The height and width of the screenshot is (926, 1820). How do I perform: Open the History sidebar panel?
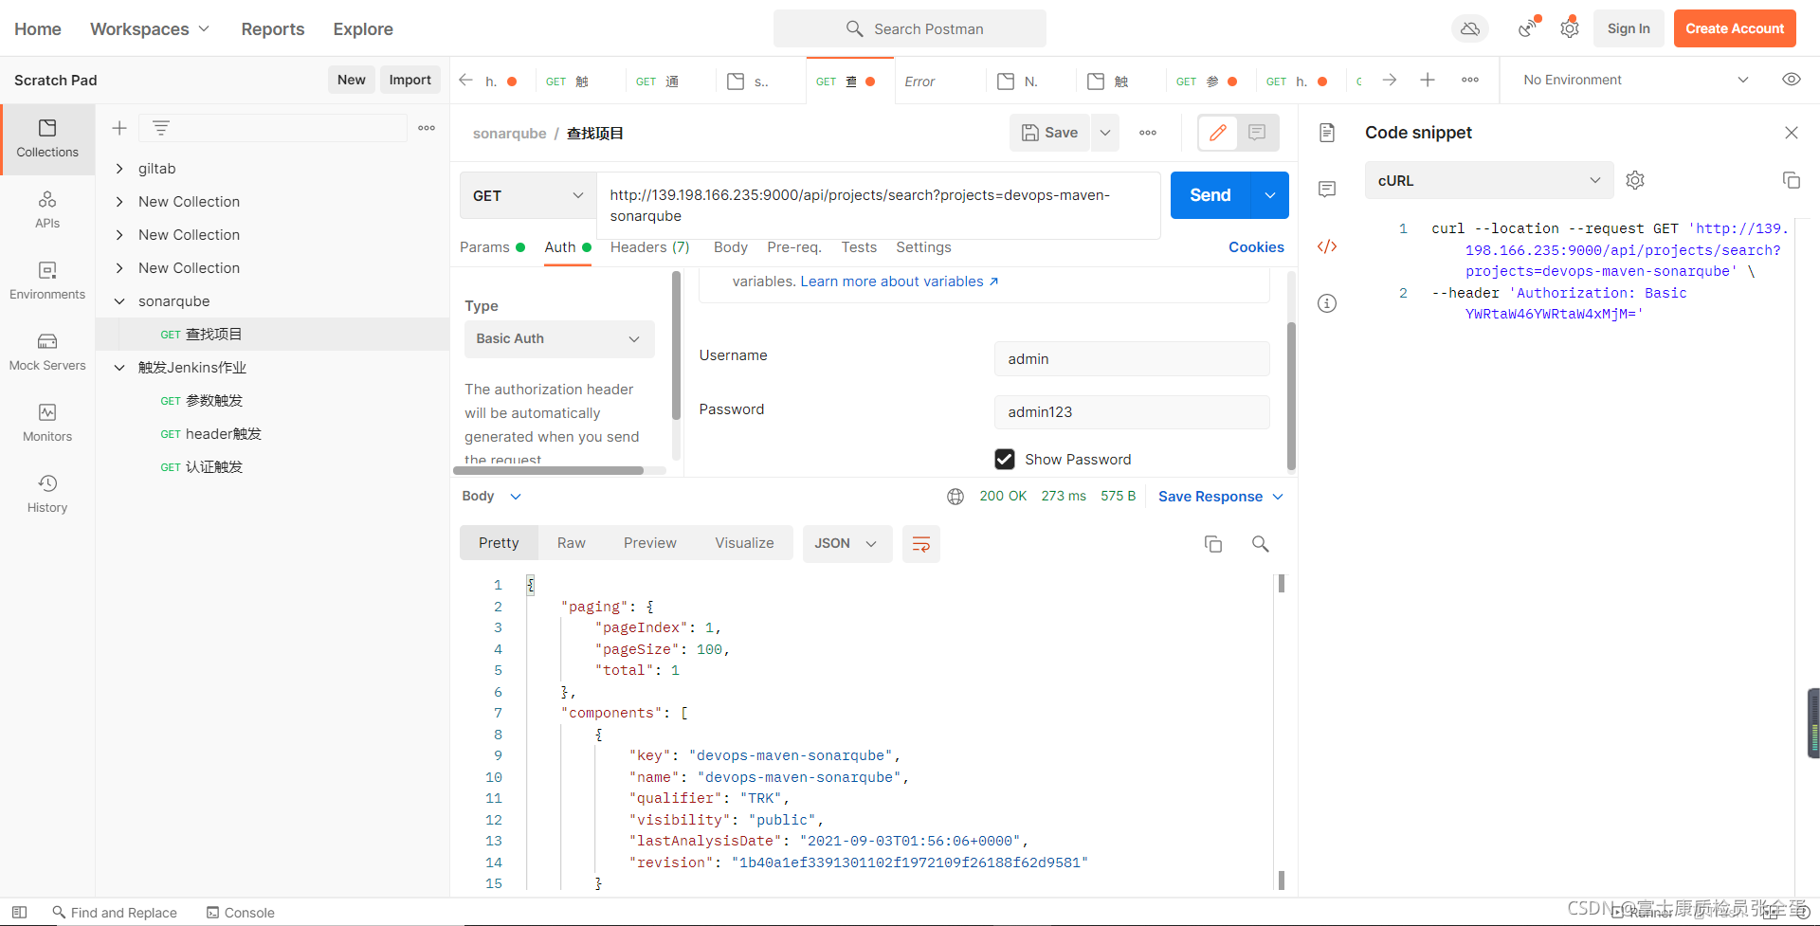(47, 494)
